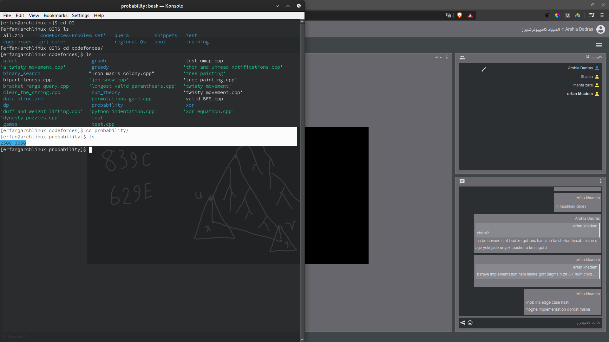The width and height of the screenshot is (609, 342).
Task: Click the cloud gears extension icon
Action: (x=578, y=15)
